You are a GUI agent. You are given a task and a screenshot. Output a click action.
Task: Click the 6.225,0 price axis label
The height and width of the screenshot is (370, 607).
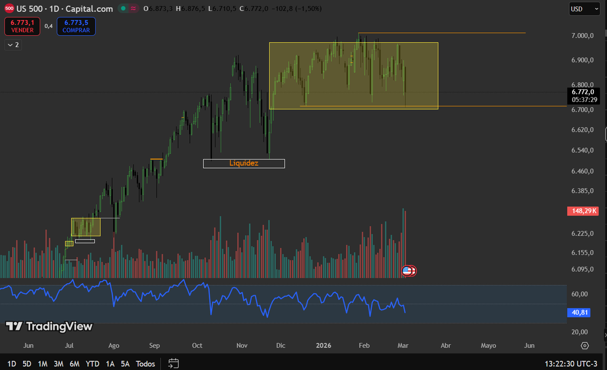582,233
